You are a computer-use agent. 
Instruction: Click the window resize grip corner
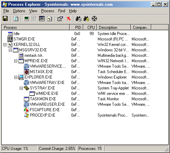pos(167,149)
